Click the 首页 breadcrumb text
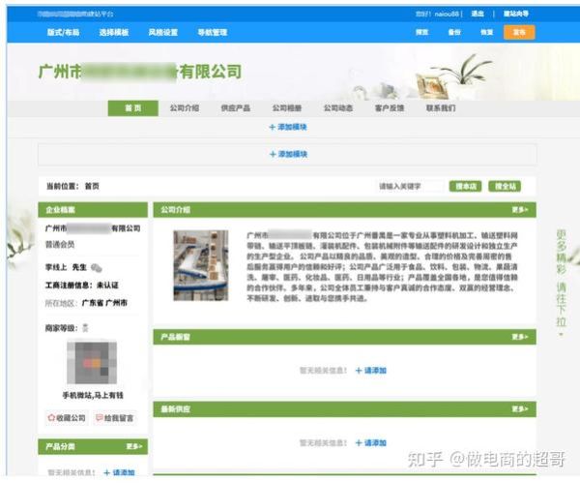This screenshot has height=483, width=580. [x=92, y=186]
